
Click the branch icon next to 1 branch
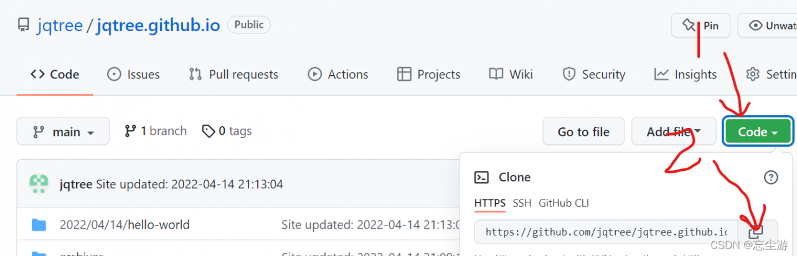pos(130,131)
